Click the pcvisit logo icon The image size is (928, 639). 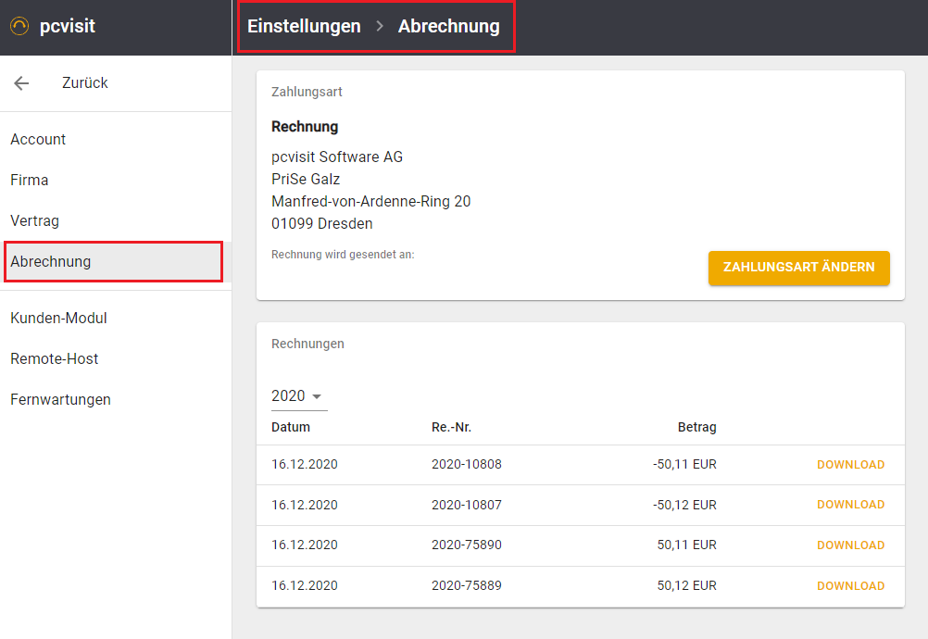click(x=19, y=27)
